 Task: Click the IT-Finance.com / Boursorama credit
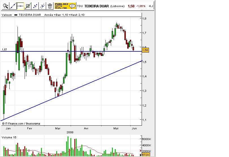(21, 124)
